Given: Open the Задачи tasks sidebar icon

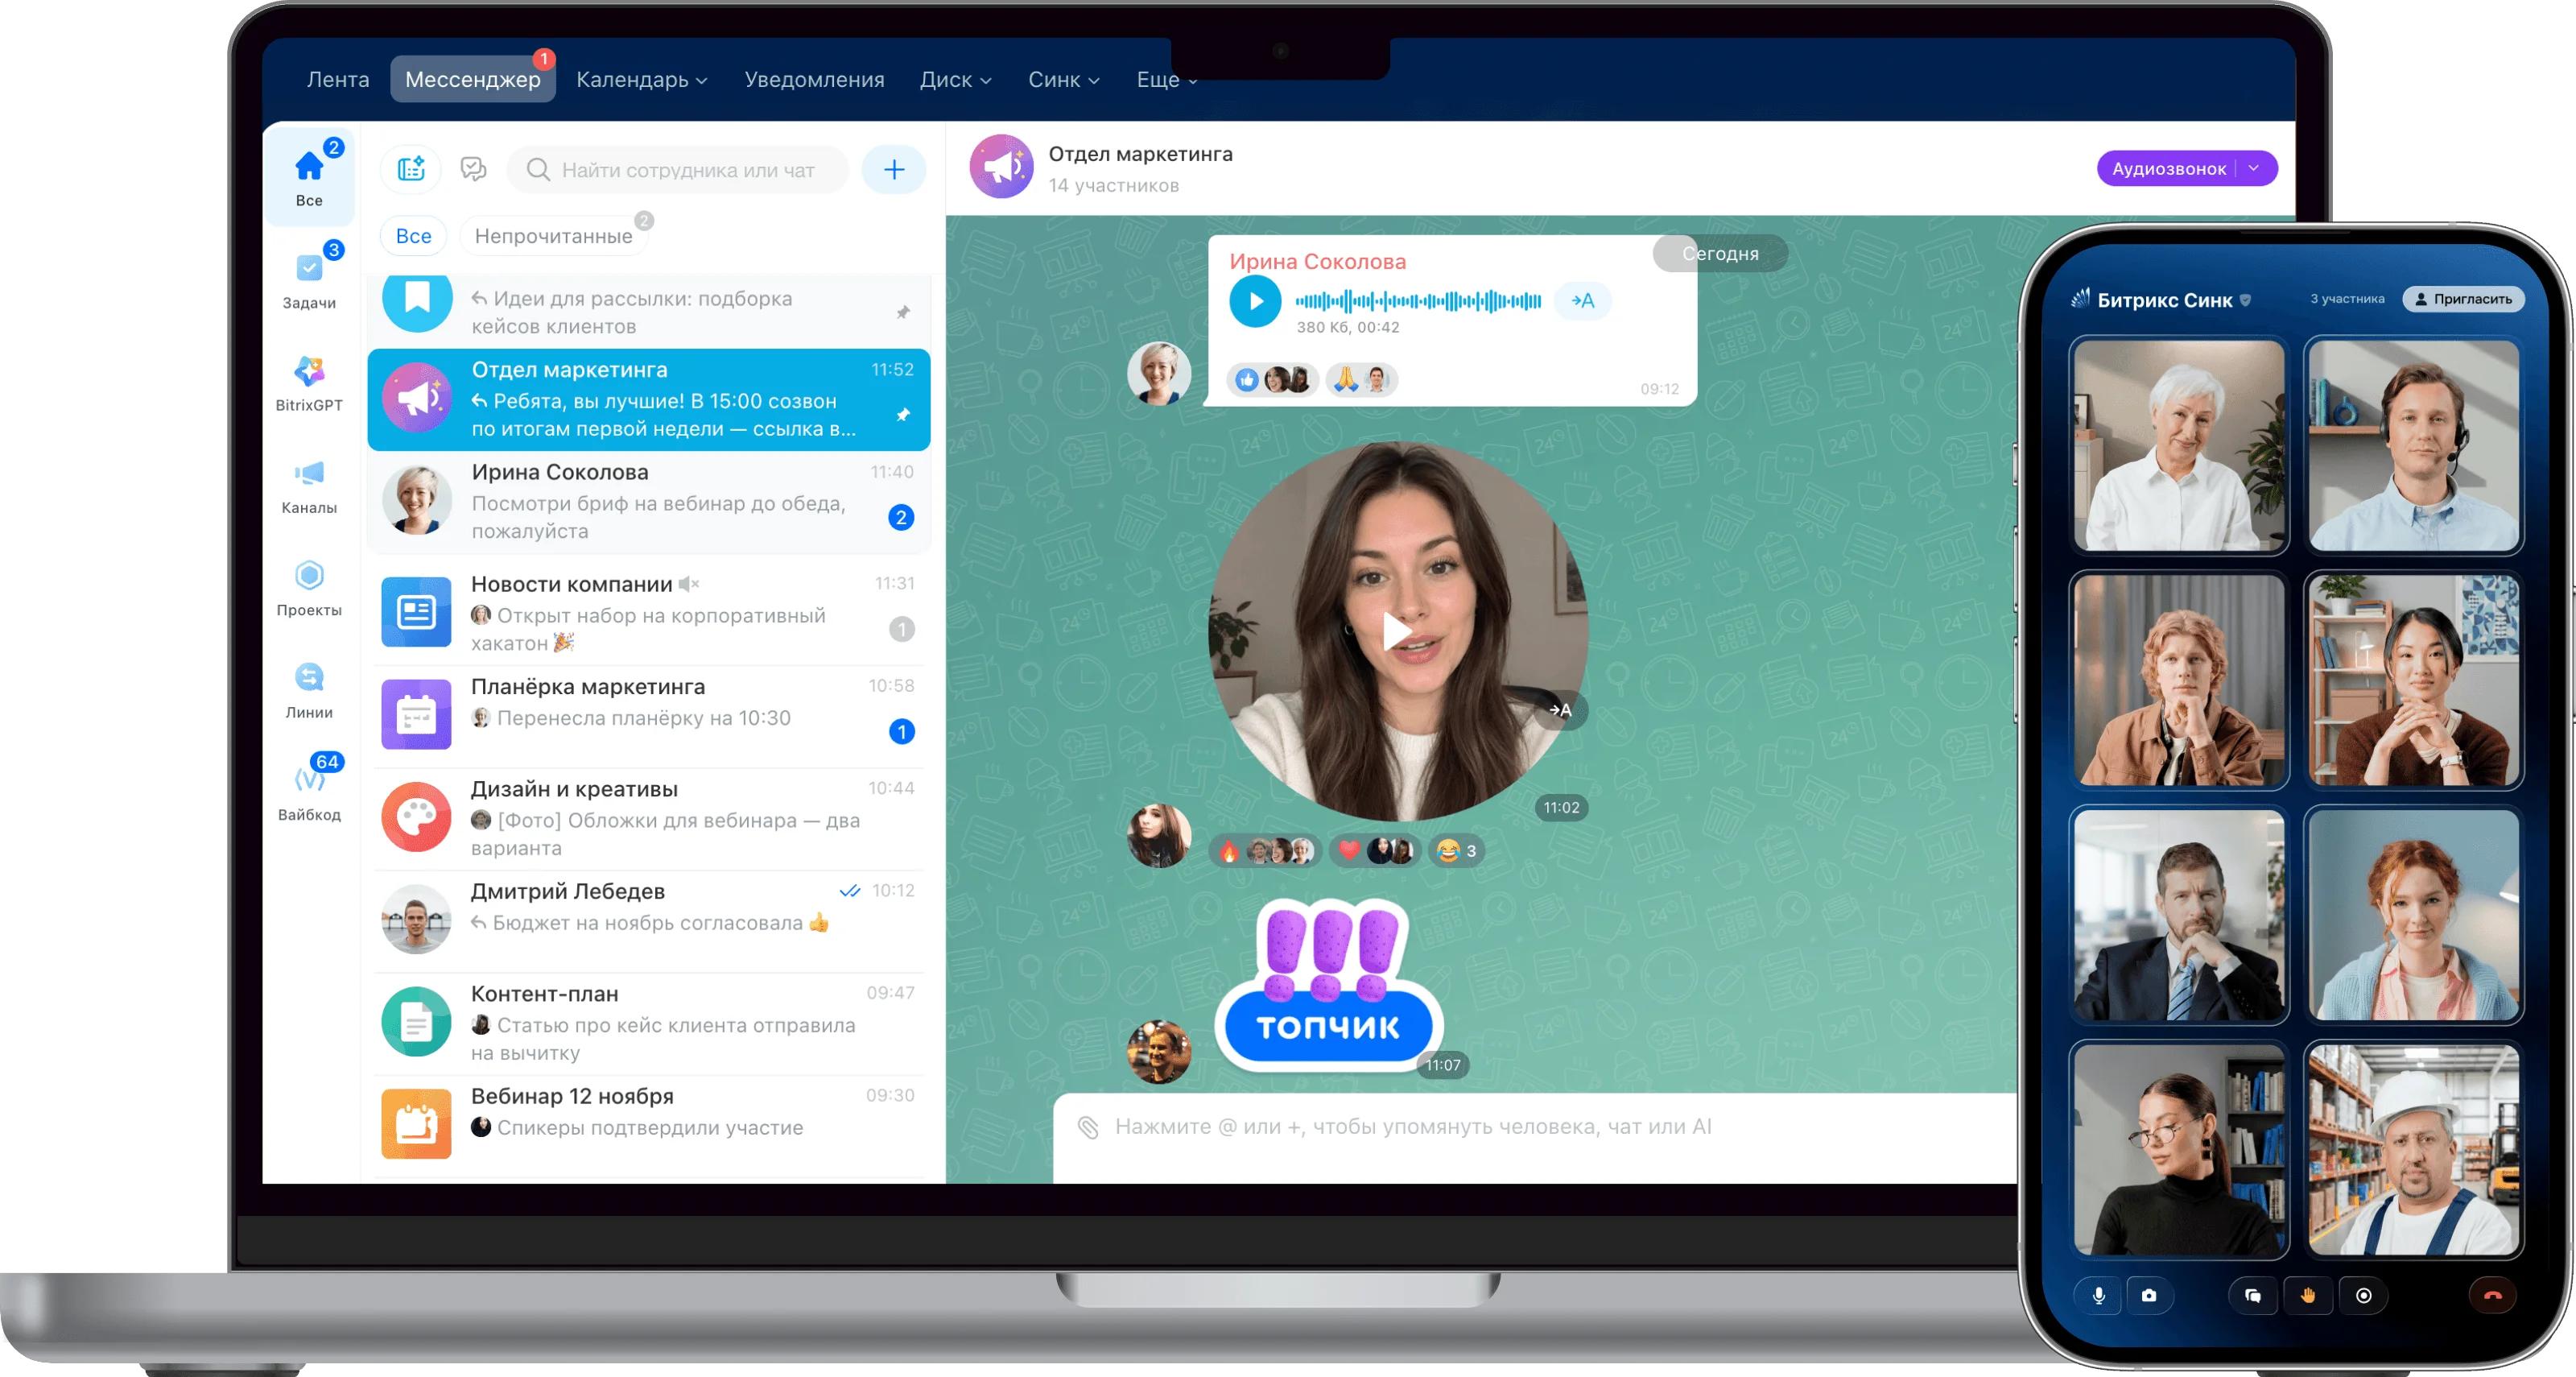Looking at the screenshot, I should [x=309, y=279].
